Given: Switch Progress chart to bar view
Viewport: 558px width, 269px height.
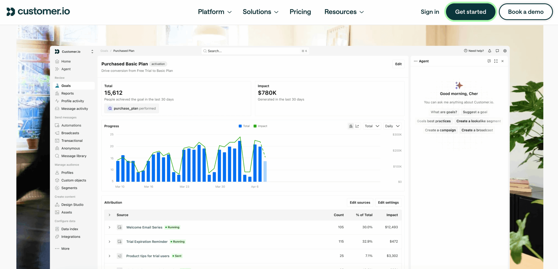Looking at the screenshot, I should [351, 126].
